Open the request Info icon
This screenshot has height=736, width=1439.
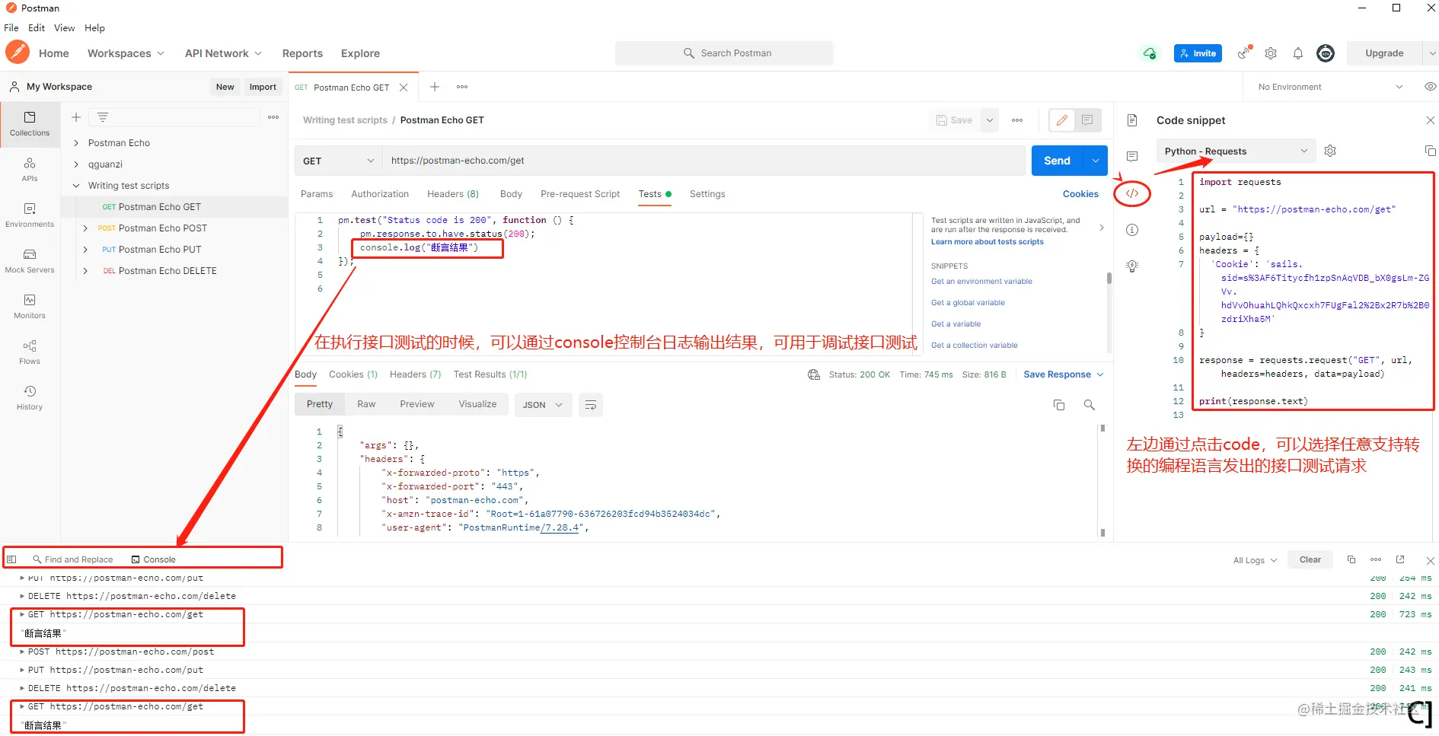point(1132,230)
